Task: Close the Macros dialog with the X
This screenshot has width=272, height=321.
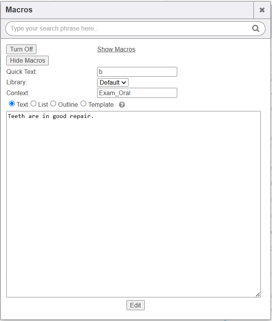Action: click(x=262, y=10)
